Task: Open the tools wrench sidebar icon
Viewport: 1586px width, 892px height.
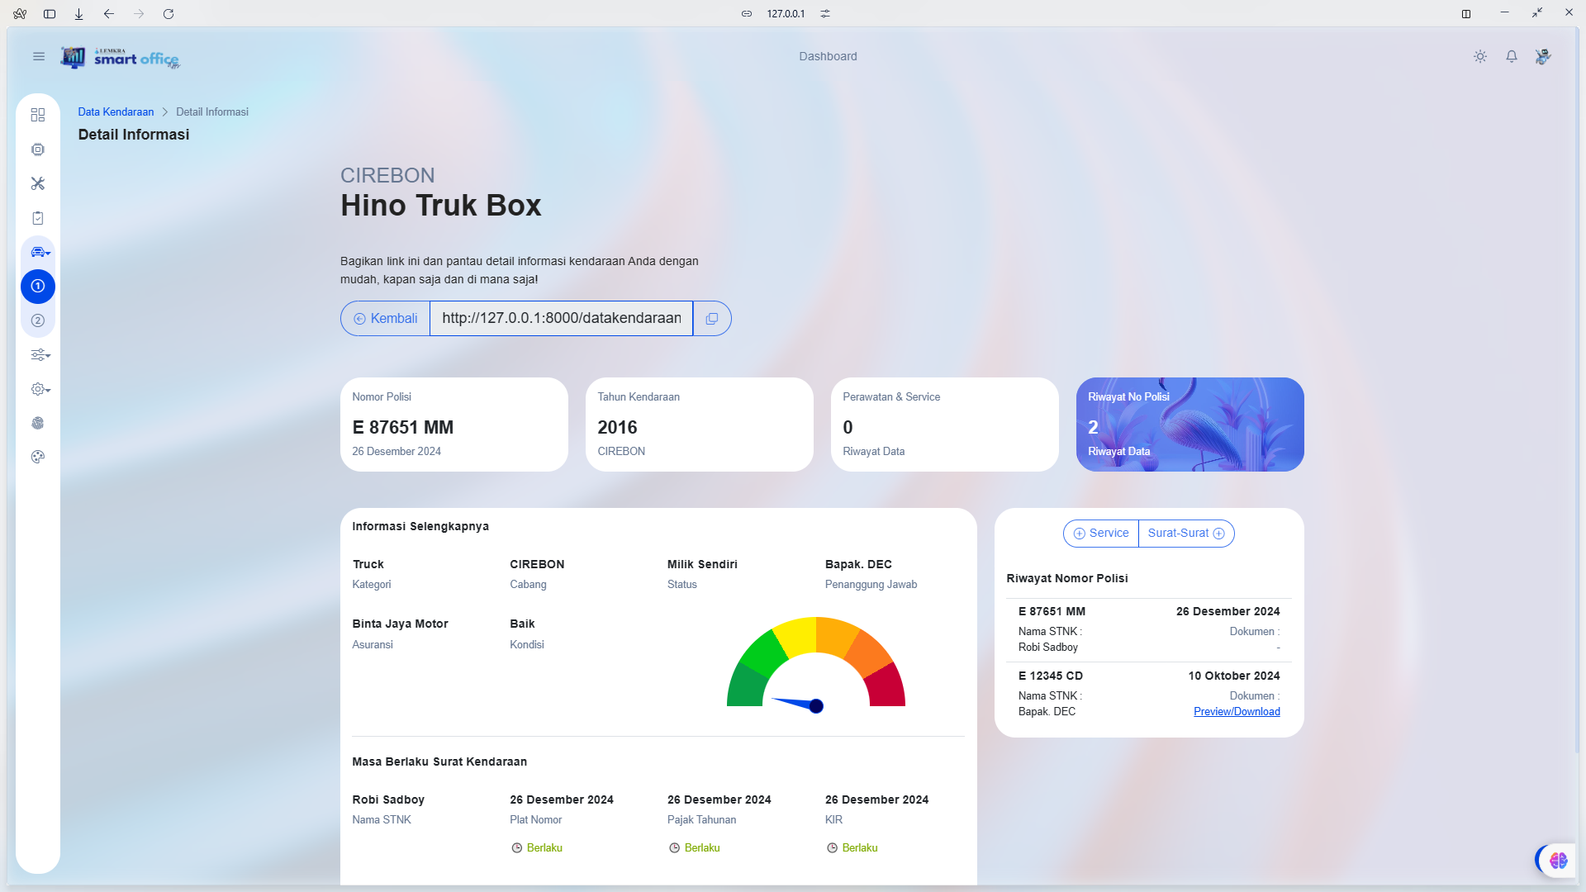Action: [x=38, y=183]
